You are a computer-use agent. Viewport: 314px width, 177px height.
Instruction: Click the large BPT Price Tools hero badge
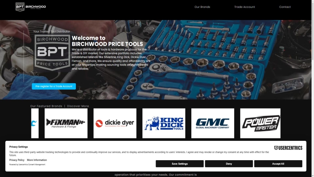[53, 53]
